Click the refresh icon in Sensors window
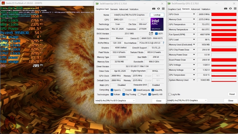Image resolution: width=238 pixels, height=134 pixels. [230, 9]
